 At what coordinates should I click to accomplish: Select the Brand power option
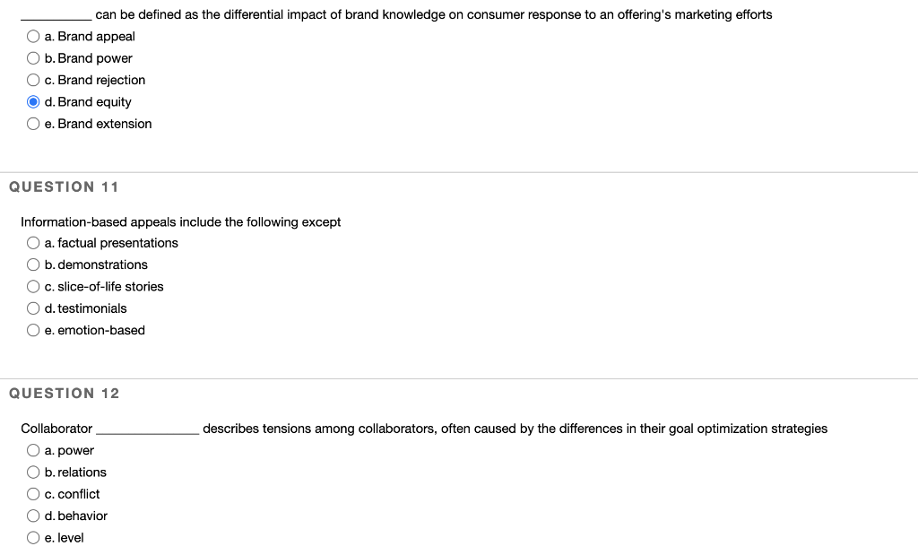(x=33, y=58)
